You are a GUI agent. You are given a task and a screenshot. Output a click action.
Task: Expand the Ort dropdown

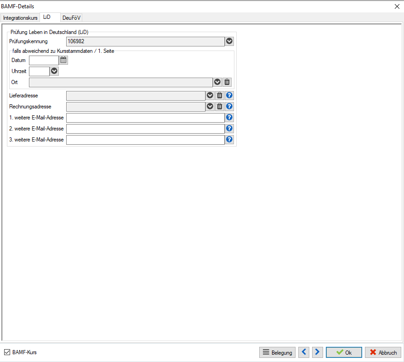(217, 82)
